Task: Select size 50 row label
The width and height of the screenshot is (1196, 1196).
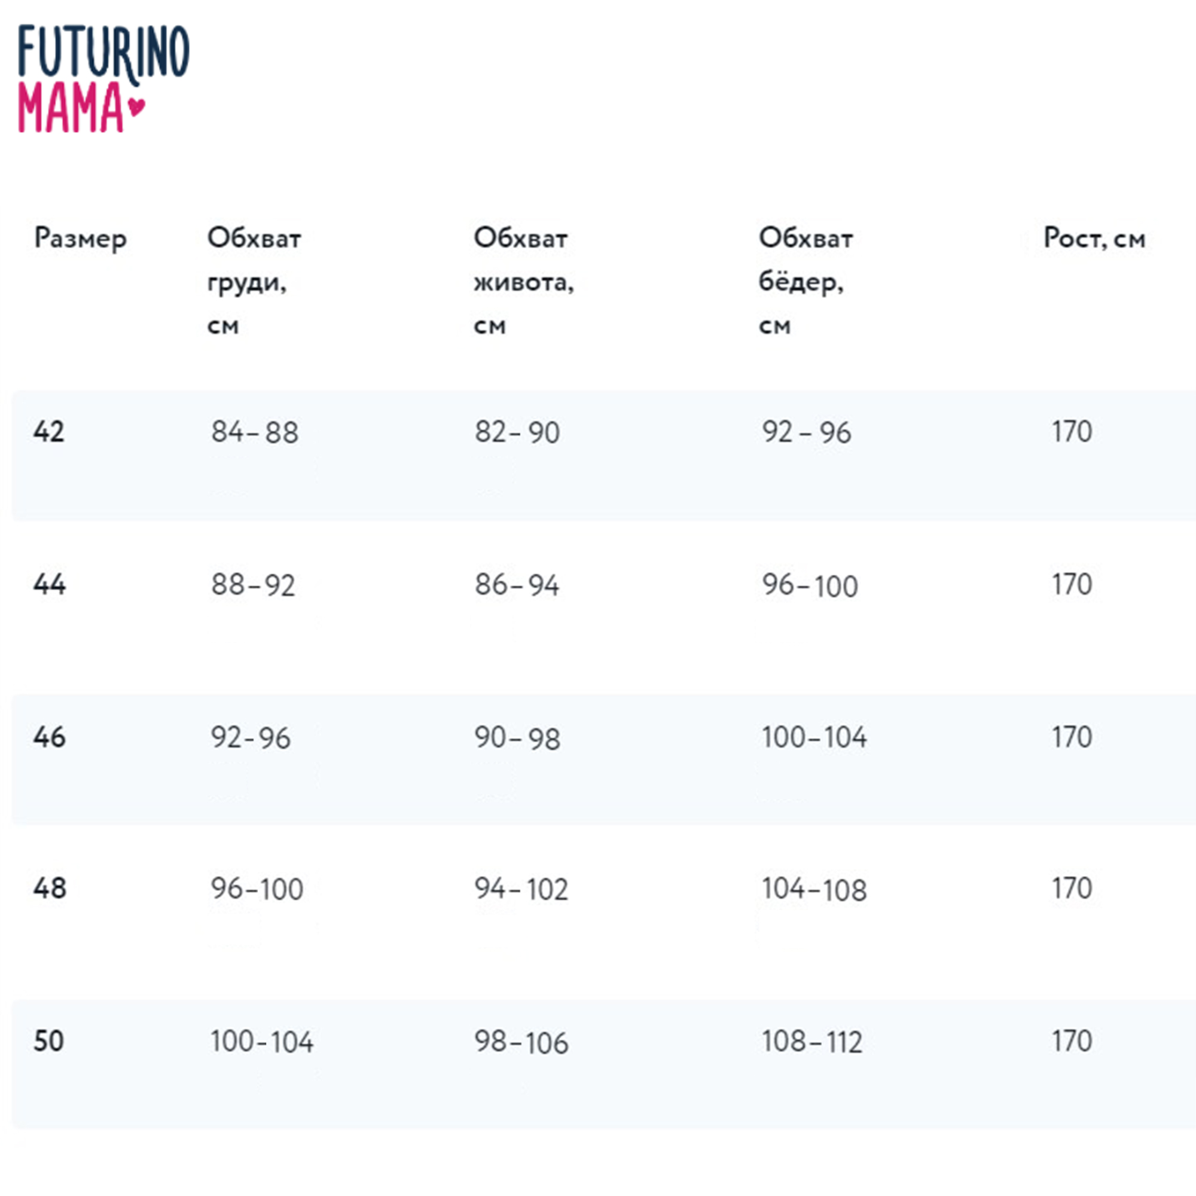Action: 49,1041
